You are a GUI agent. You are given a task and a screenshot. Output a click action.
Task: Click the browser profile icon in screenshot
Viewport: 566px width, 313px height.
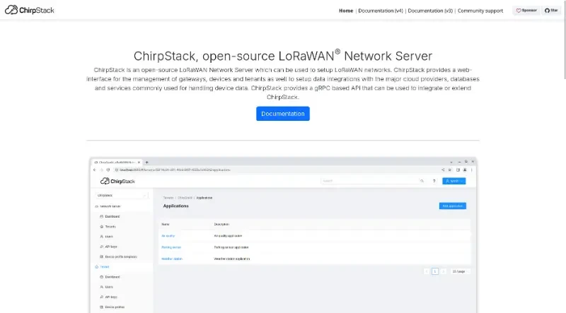[x=465, y=170]
